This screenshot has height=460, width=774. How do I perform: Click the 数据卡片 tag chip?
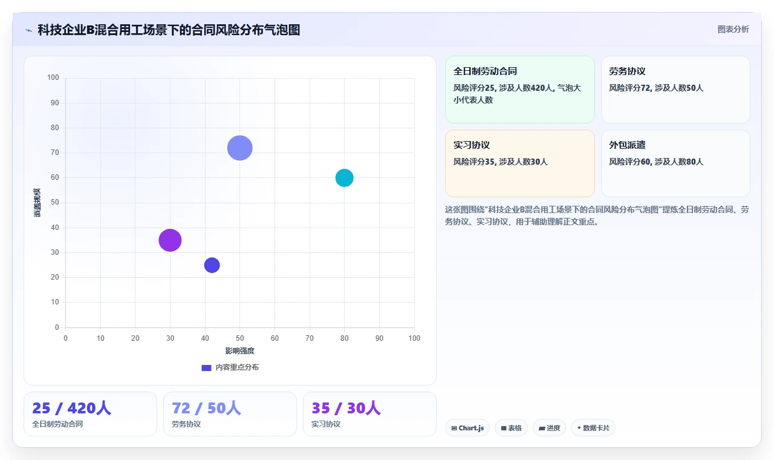pos(593,428)
